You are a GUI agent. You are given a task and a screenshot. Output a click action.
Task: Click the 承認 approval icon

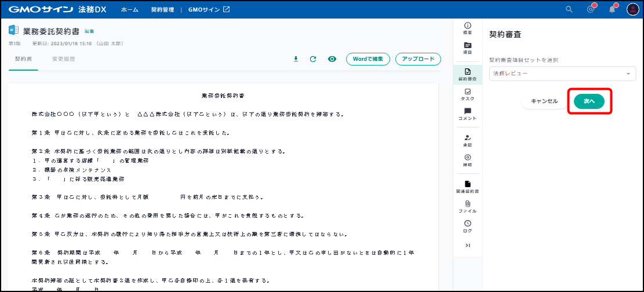pos(467,140)
